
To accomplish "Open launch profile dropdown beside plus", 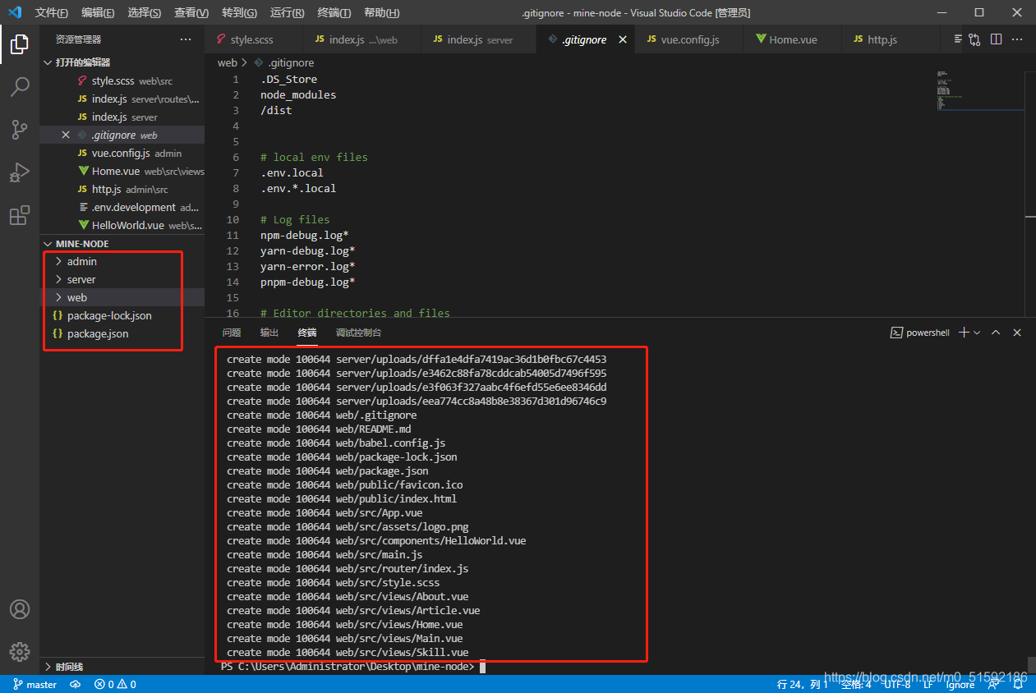I will pyautogui.click(x=977, y=333).
